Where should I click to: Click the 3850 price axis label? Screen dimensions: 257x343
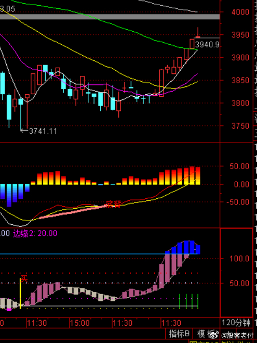click(240, 80)
